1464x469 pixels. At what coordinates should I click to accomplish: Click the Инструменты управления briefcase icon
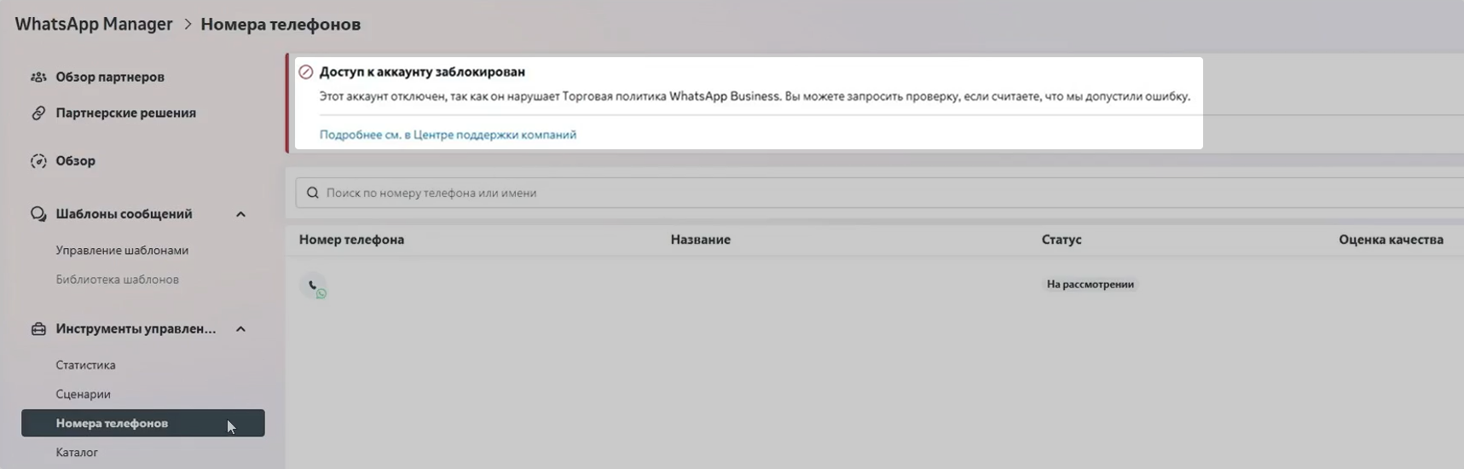tap(38, 329)
